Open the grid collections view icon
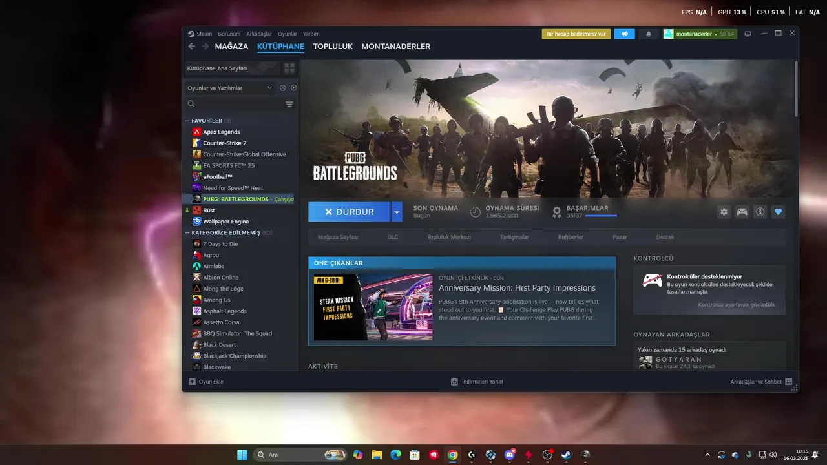The width and height of the screenshot is (827, 465). tap(289, 68)
